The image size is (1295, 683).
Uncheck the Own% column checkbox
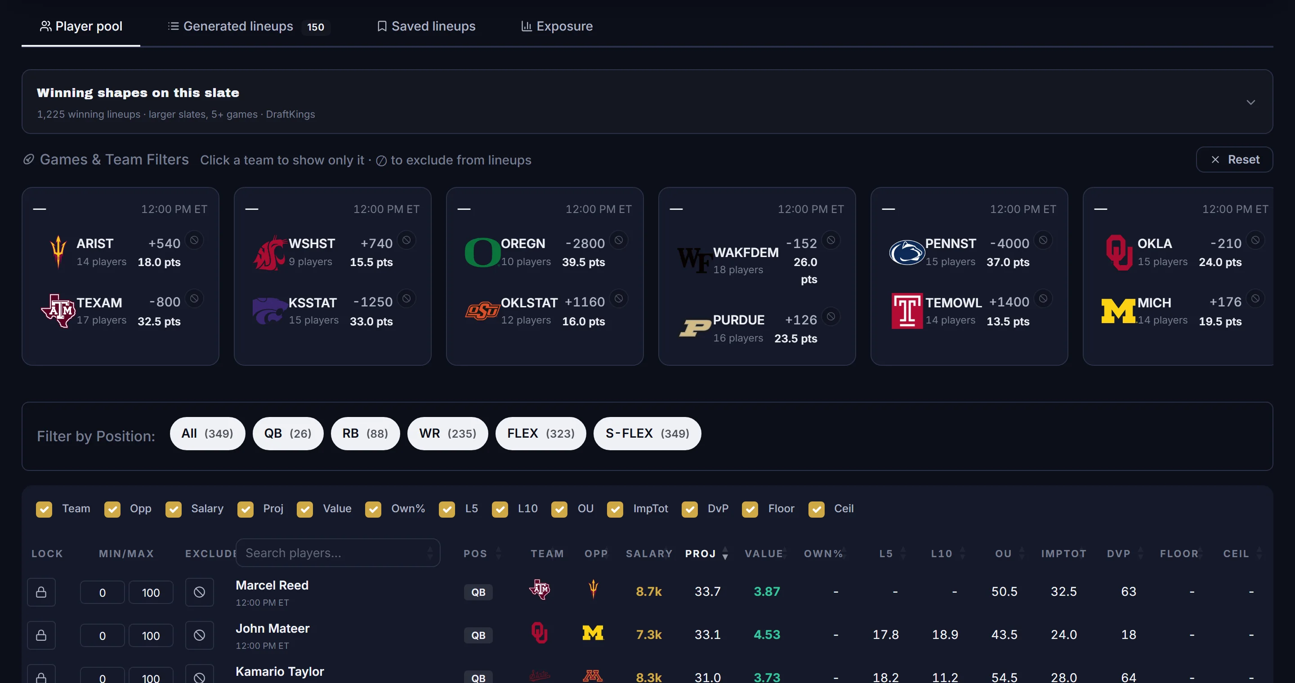tap(373, 509)
